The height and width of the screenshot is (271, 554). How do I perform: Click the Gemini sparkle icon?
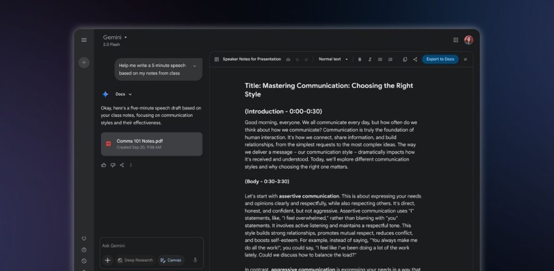coord(105,94)
